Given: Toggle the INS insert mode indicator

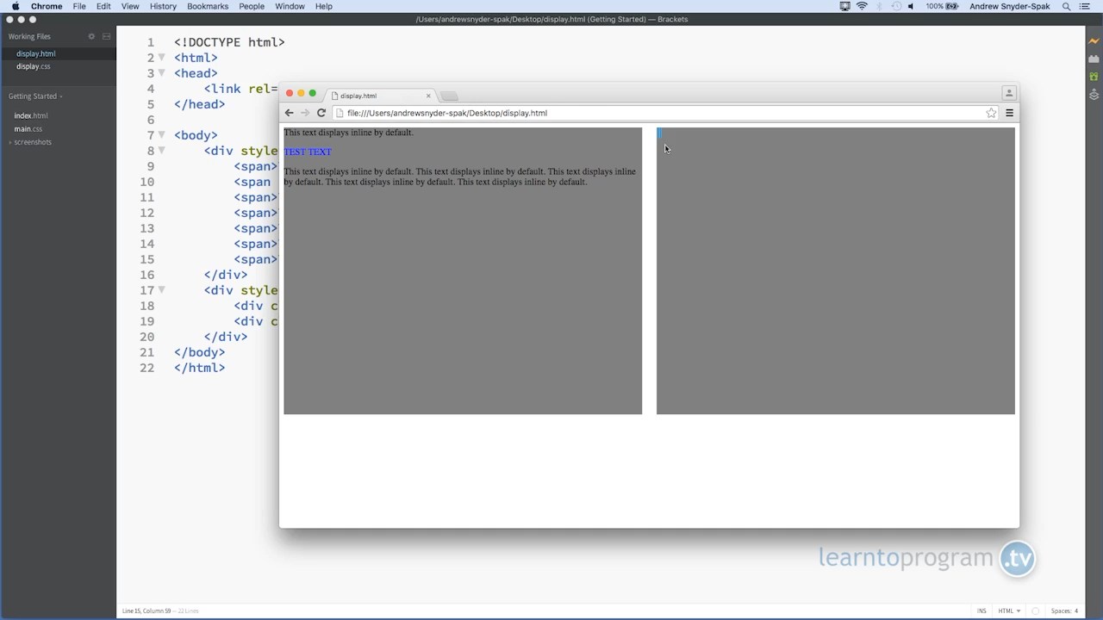Looking at the screenshot, I should coord(981,611).
